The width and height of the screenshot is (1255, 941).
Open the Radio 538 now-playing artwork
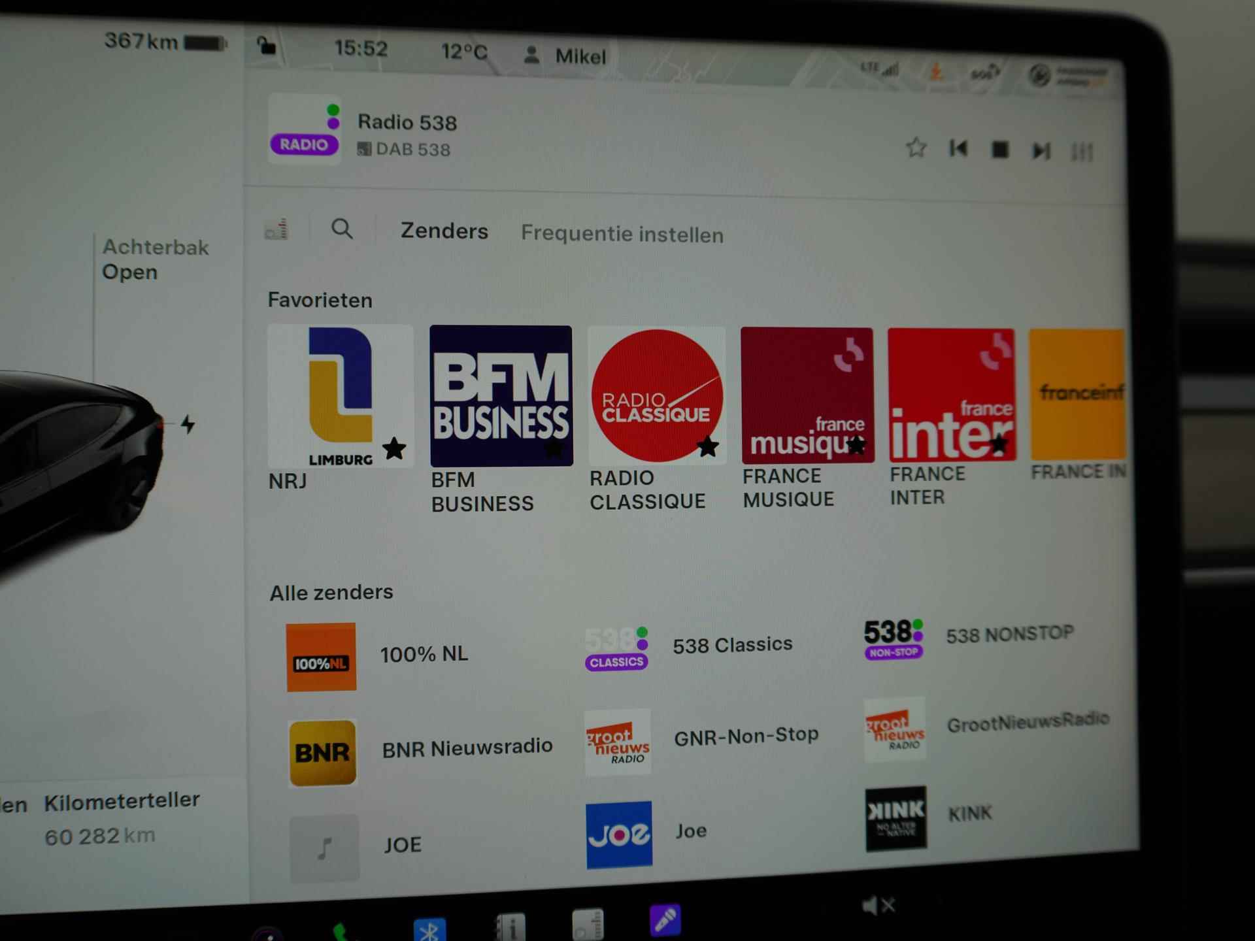point(305,129)
